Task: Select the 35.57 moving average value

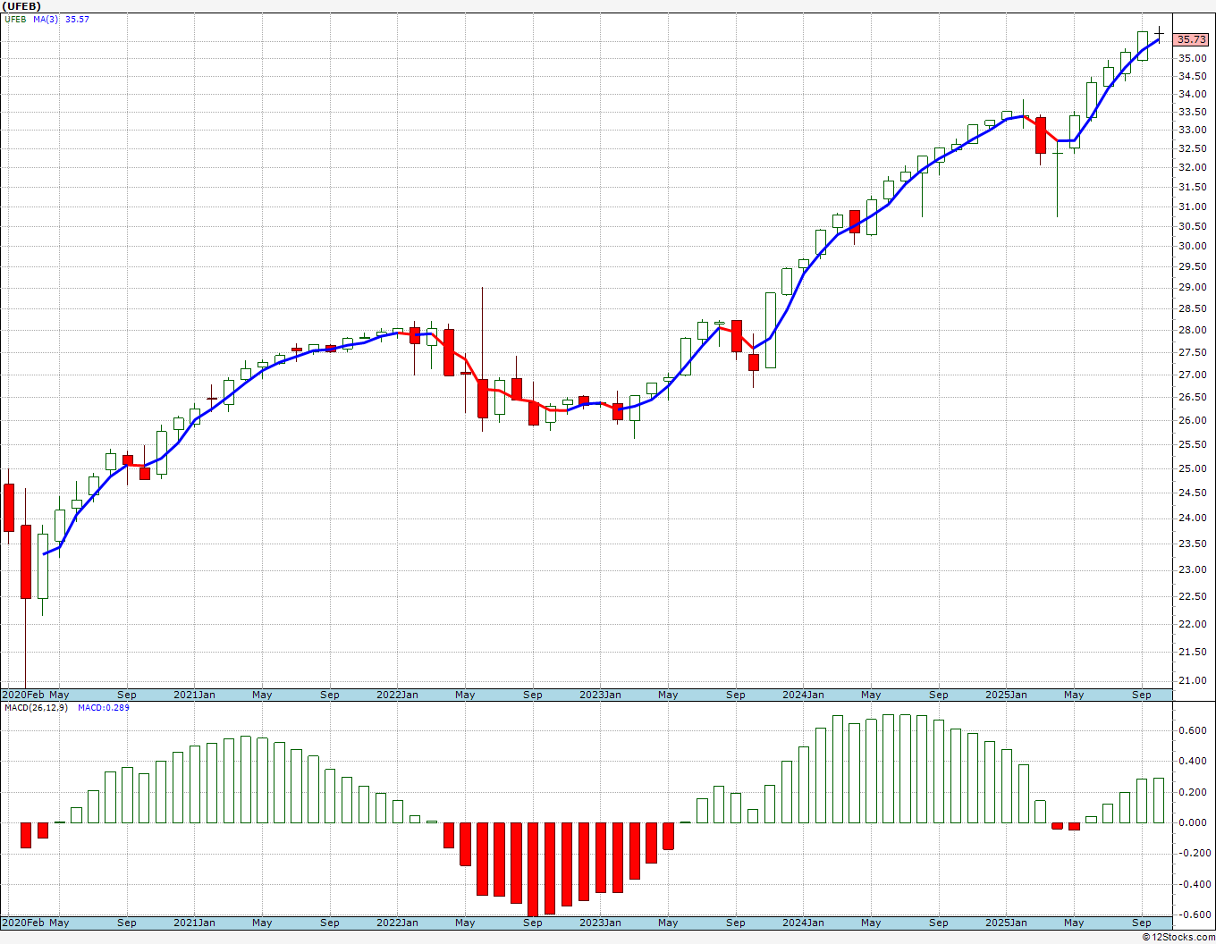Action: 77,19
